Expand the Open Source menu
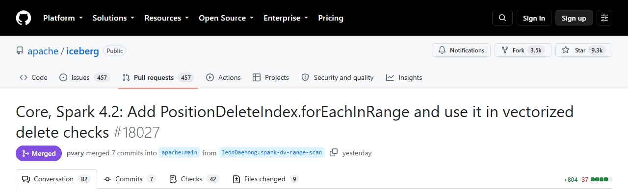This screenshot has width=628, height=196. (x=226, y=18)
